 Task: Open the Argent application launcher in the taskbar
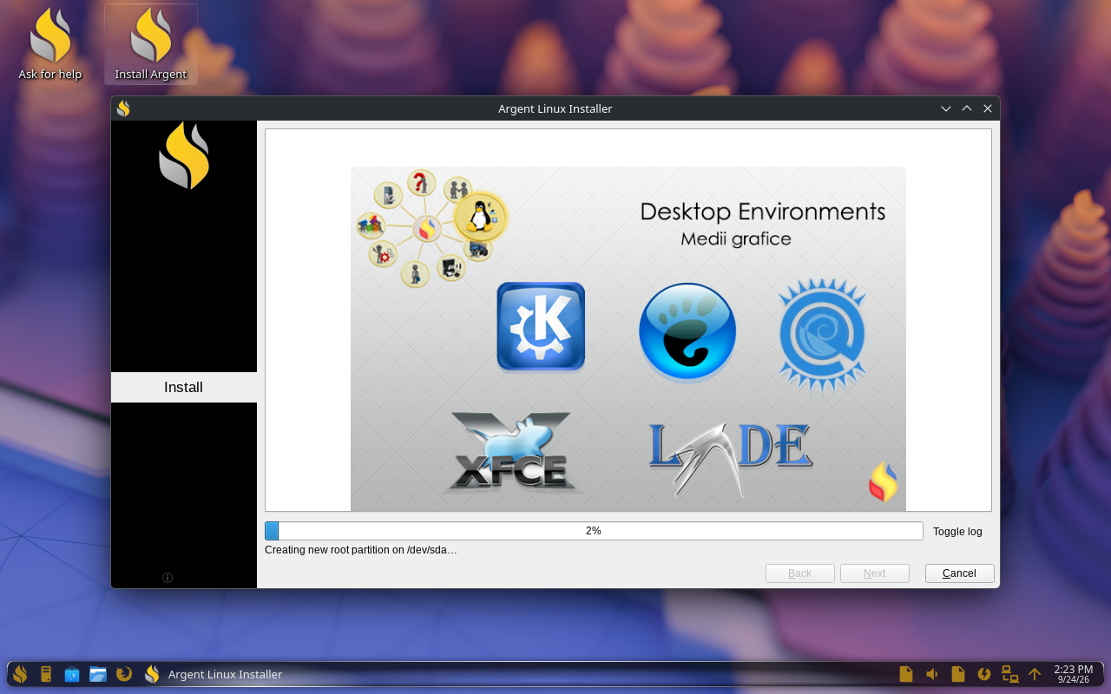[x=20, y=674]
